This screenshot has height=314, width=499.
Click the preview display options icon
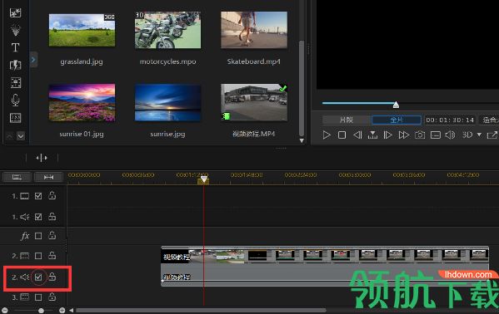point(436,135)
